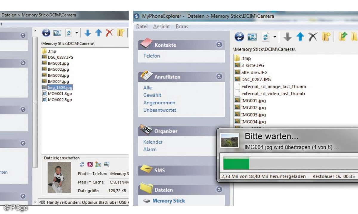Click blue upload arrow in left window
The height and width of the screenshot is (214, 358).
98,33
